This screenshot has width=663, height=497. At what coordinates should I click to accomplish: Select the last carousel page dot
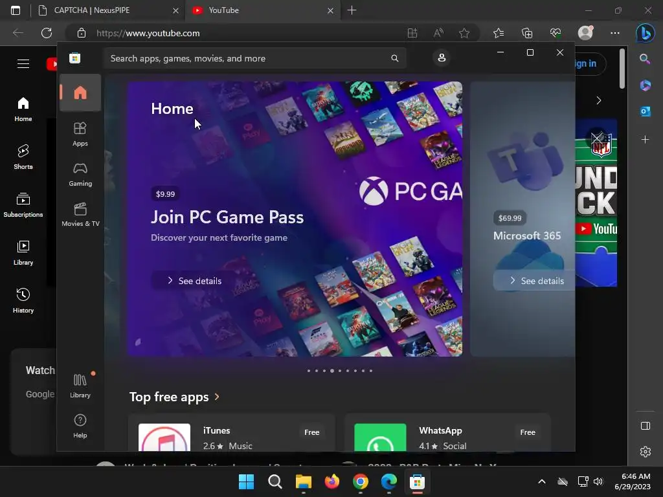[371, 371]
